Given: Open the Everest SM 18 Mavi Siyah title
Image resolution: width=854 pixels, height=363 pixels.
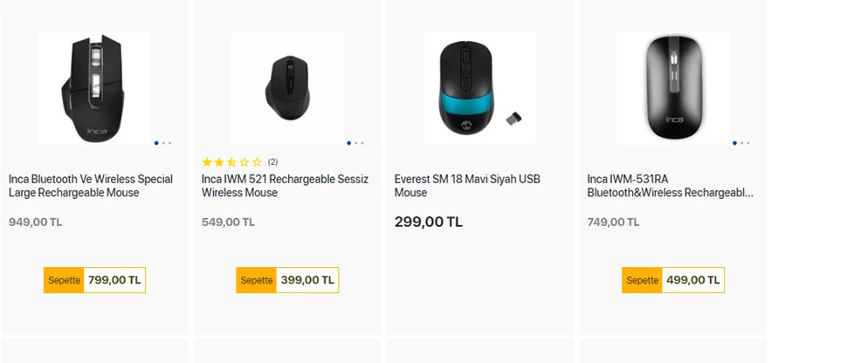Looking at the screenshot, I should tap(467, 186).
